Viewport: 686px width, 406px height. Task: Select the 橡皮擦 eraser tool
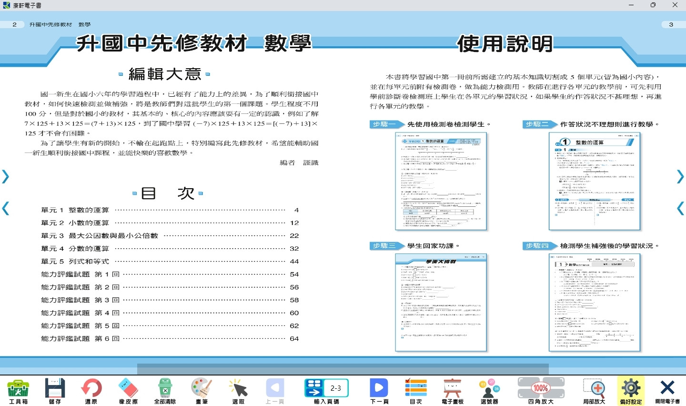pyautogui.click(x=128, y=391)
